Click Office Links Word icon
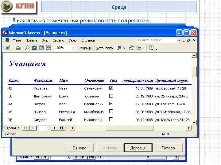The image size is (221, 165). click(x=119, y=48)
